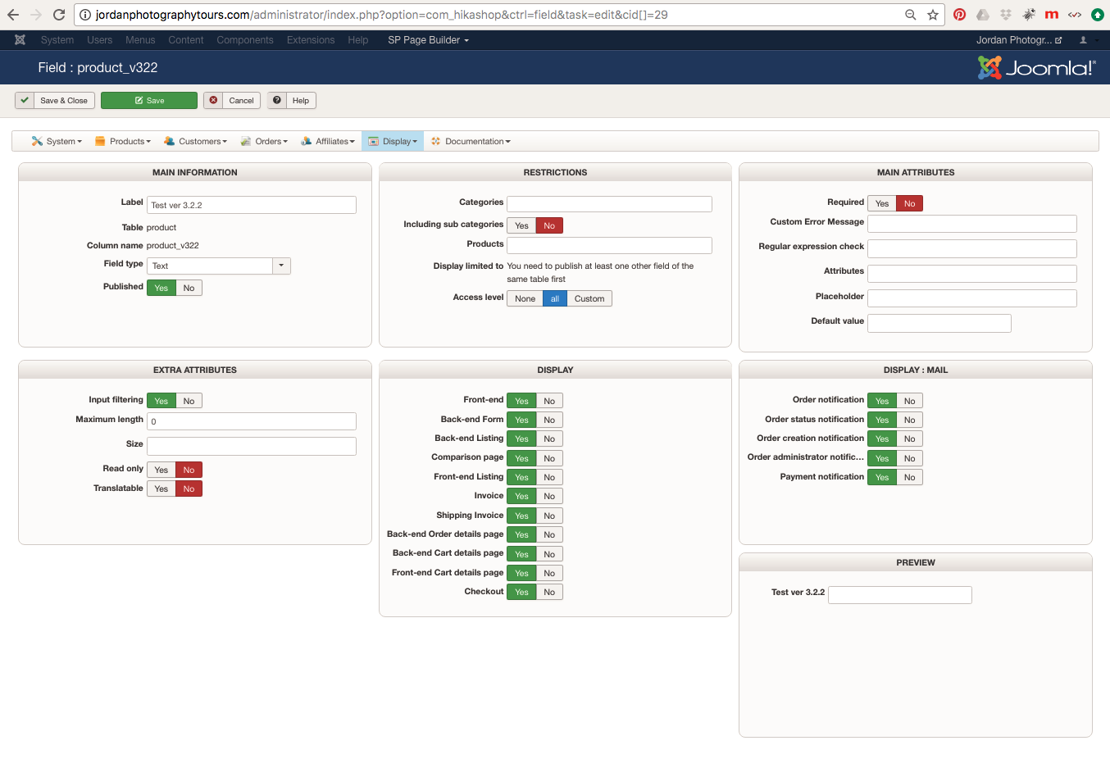Click the Dropbox extension icon
Viewport: 1110px width, 768px height.
pyautogui.click(x=1006, y=15)
